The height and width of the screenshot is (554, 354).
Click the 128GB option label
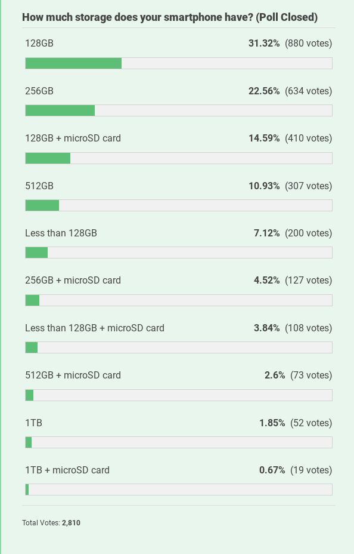(36, 43)
